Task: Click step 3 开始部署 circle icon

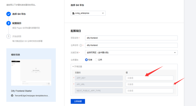Action: pos(8,37)
